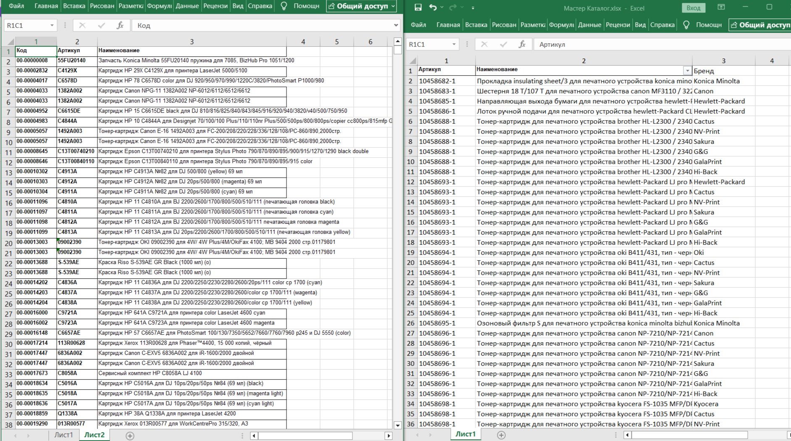Click the Select All corner in the left window

click(11, 42)
